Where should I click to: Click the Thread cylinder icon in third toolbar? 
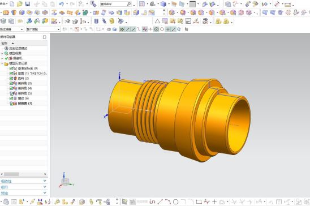(x=96, y=21)
